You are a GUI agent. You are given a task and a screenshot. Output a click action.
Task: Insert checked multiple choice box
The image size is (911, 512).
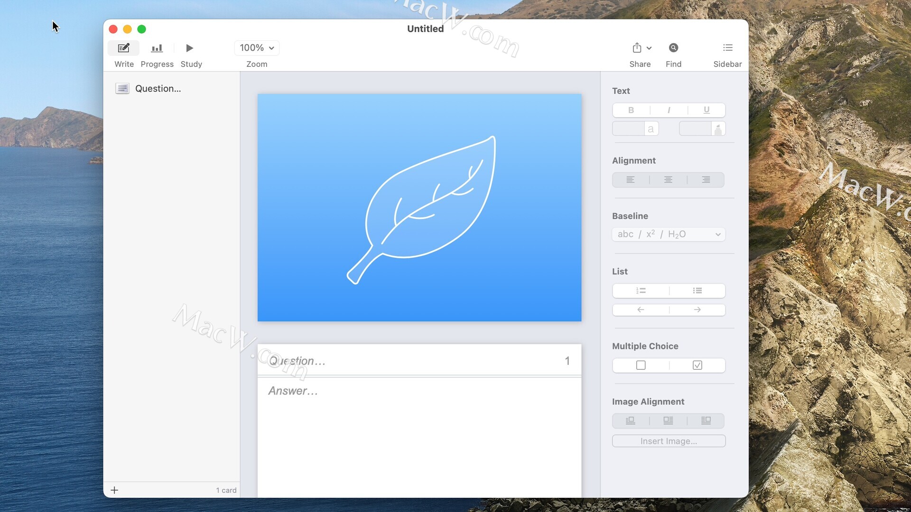(x=697, y=365)
